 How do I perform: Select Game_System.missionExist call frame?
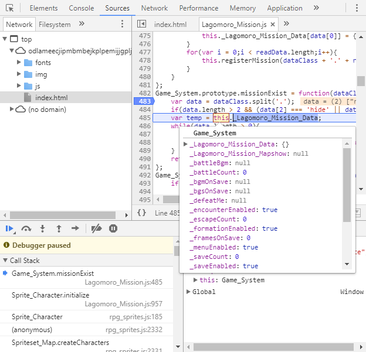[x=87, y=278]
